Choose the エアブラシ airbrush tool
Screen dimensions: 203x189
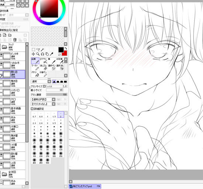[44, 61]
